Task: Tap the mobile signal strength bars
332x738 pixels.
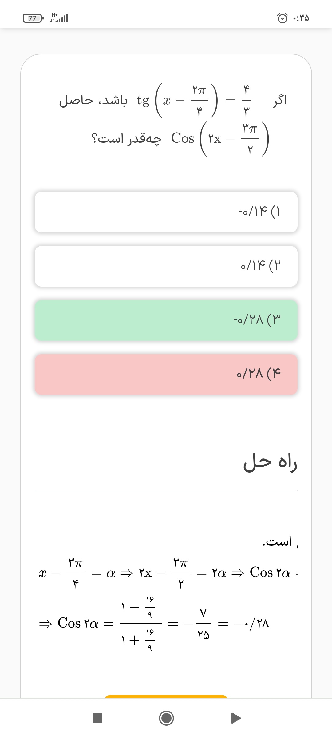Action: (x=63, y=18)
